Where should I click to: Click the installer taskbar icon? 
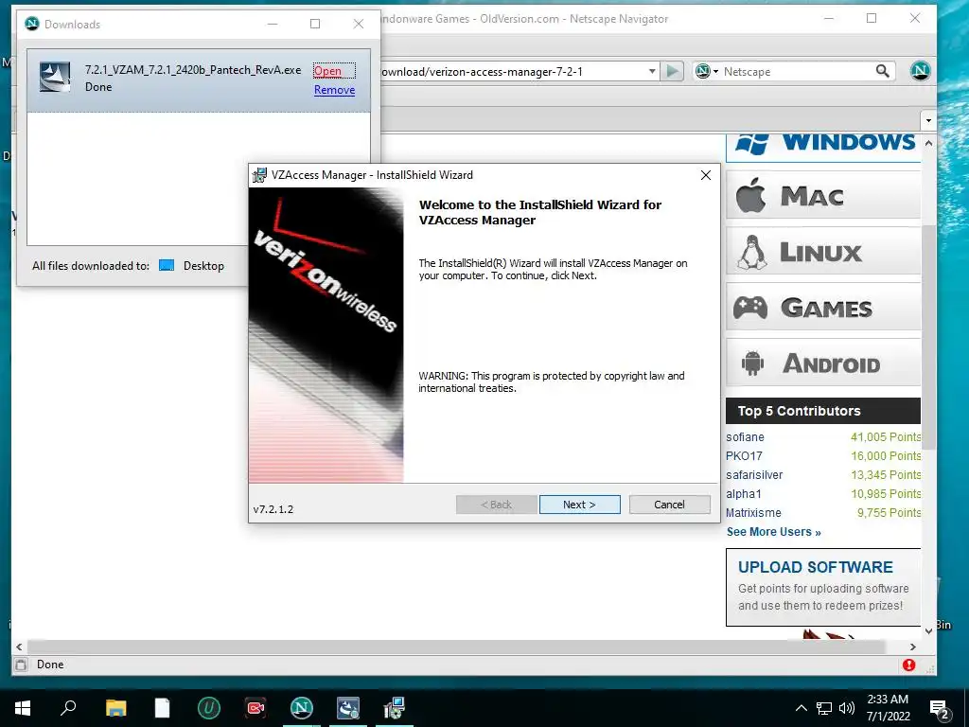pyautogui.click(x=394, y=708)
